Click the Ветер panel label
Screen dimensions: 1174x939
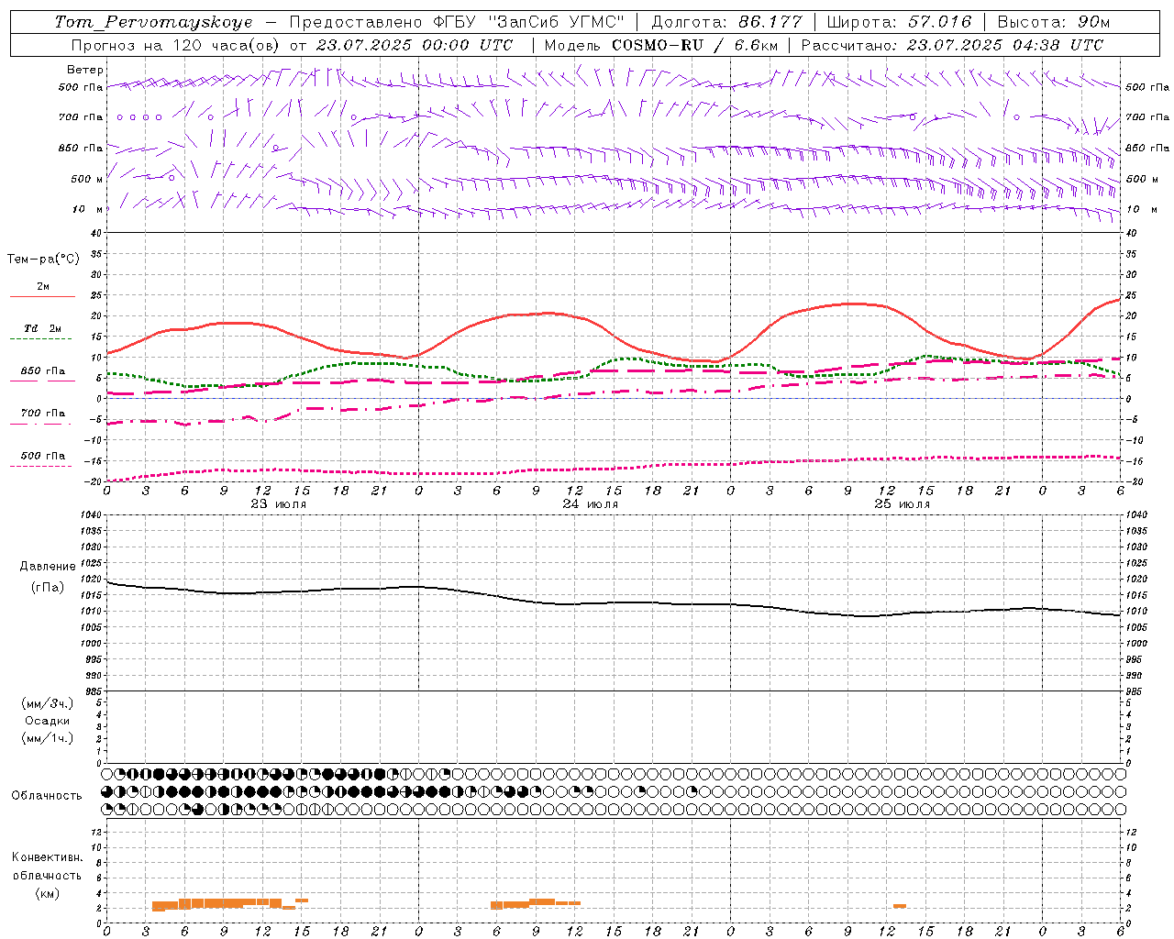click(x=85, y=70)
